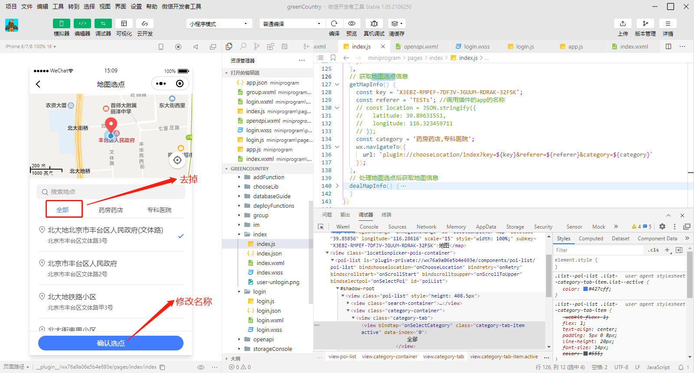Toggle the eye icon in the status bar
Screen dimensions: 694x373
201,367
